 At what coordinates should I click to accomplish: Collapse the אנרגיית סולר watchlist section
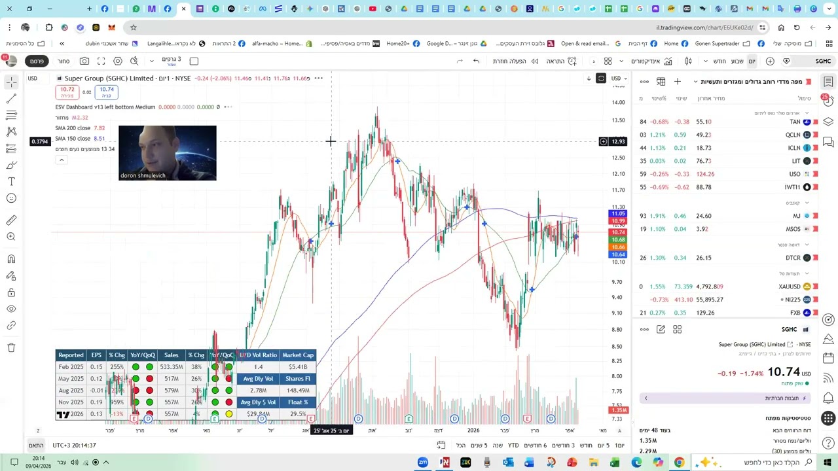click(807, 113)
